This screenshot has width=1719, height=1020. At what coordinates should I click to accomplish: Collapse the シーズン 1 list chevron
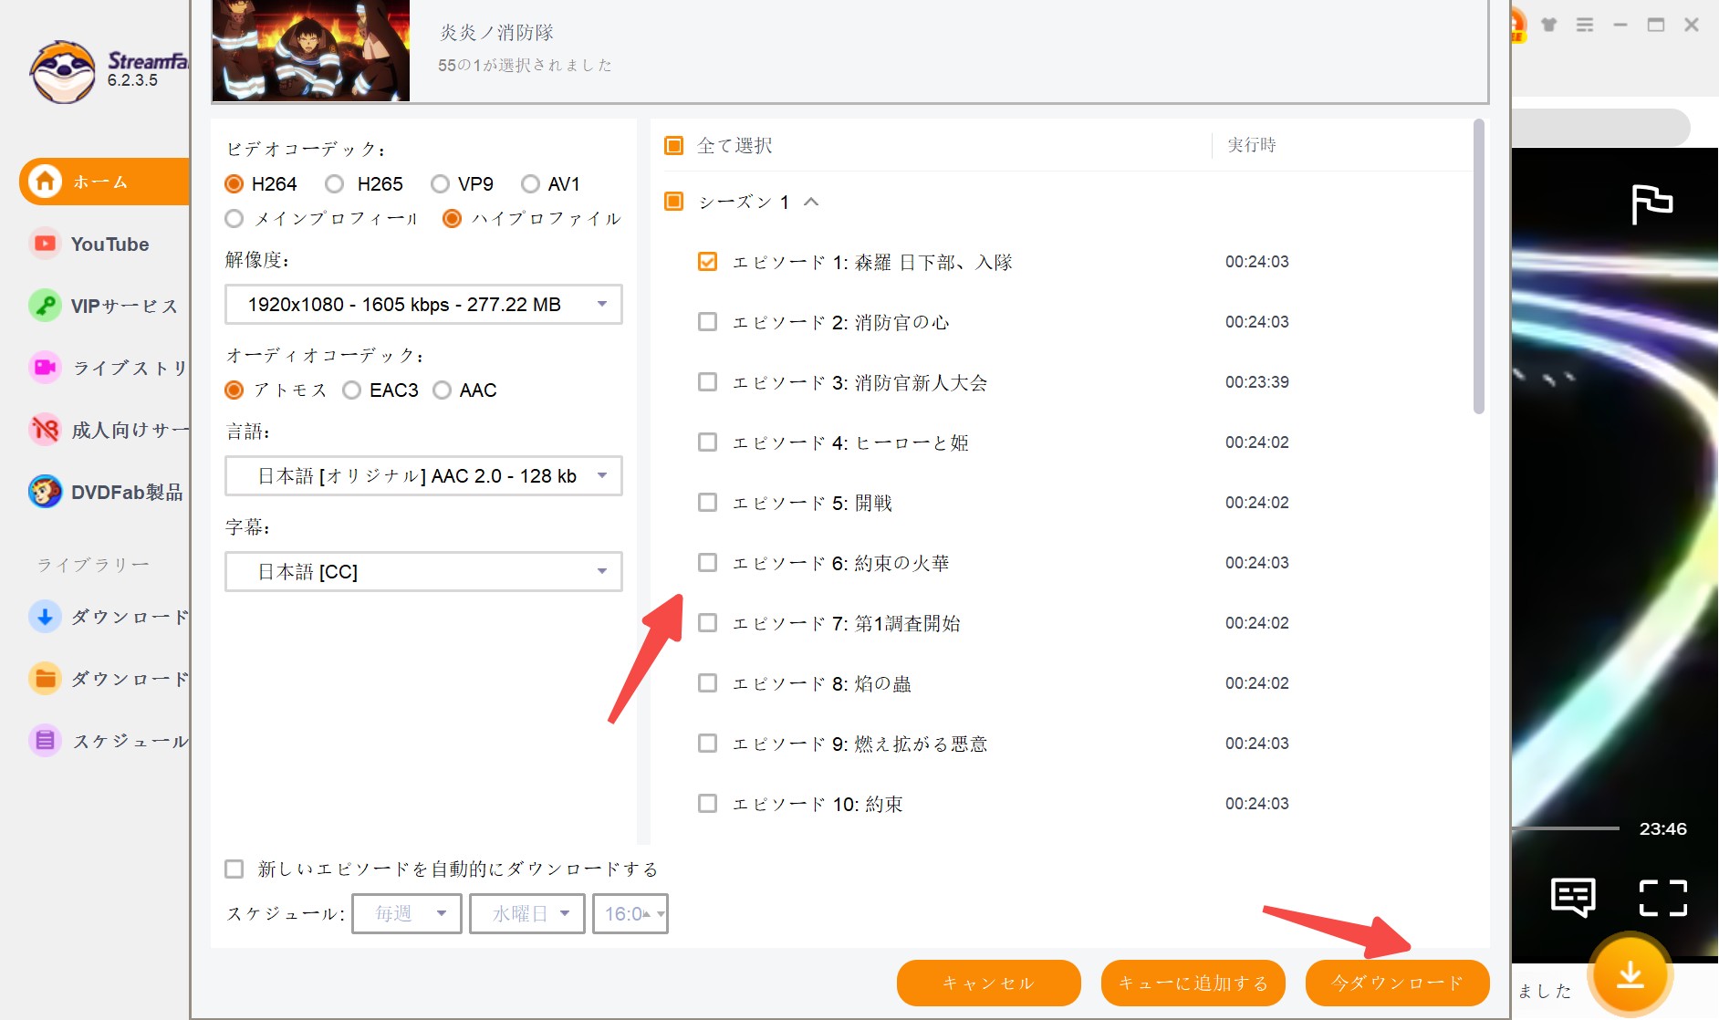click(811, 202)
